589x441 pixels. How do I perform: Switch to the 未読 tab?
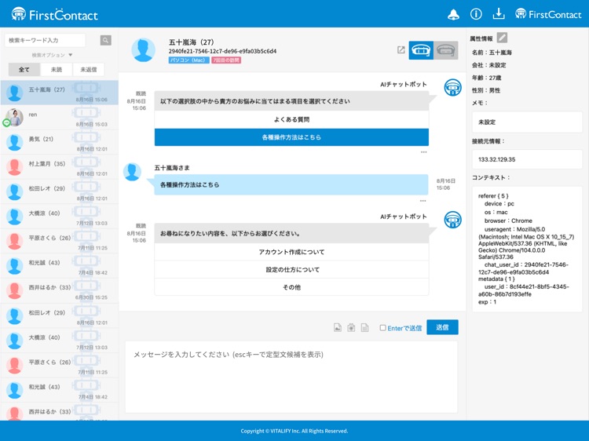(x=57, y=69)
